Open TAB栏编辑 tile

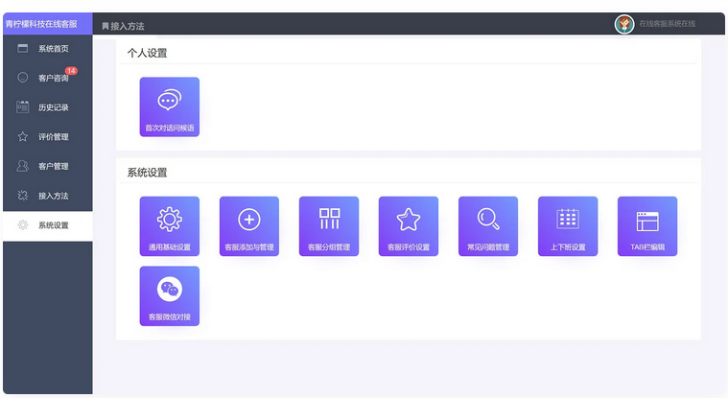(647, 226)
